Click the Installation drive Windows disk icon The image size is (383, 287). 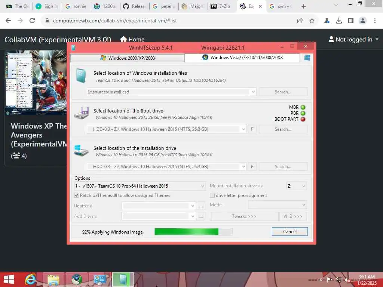coord(81,151)
